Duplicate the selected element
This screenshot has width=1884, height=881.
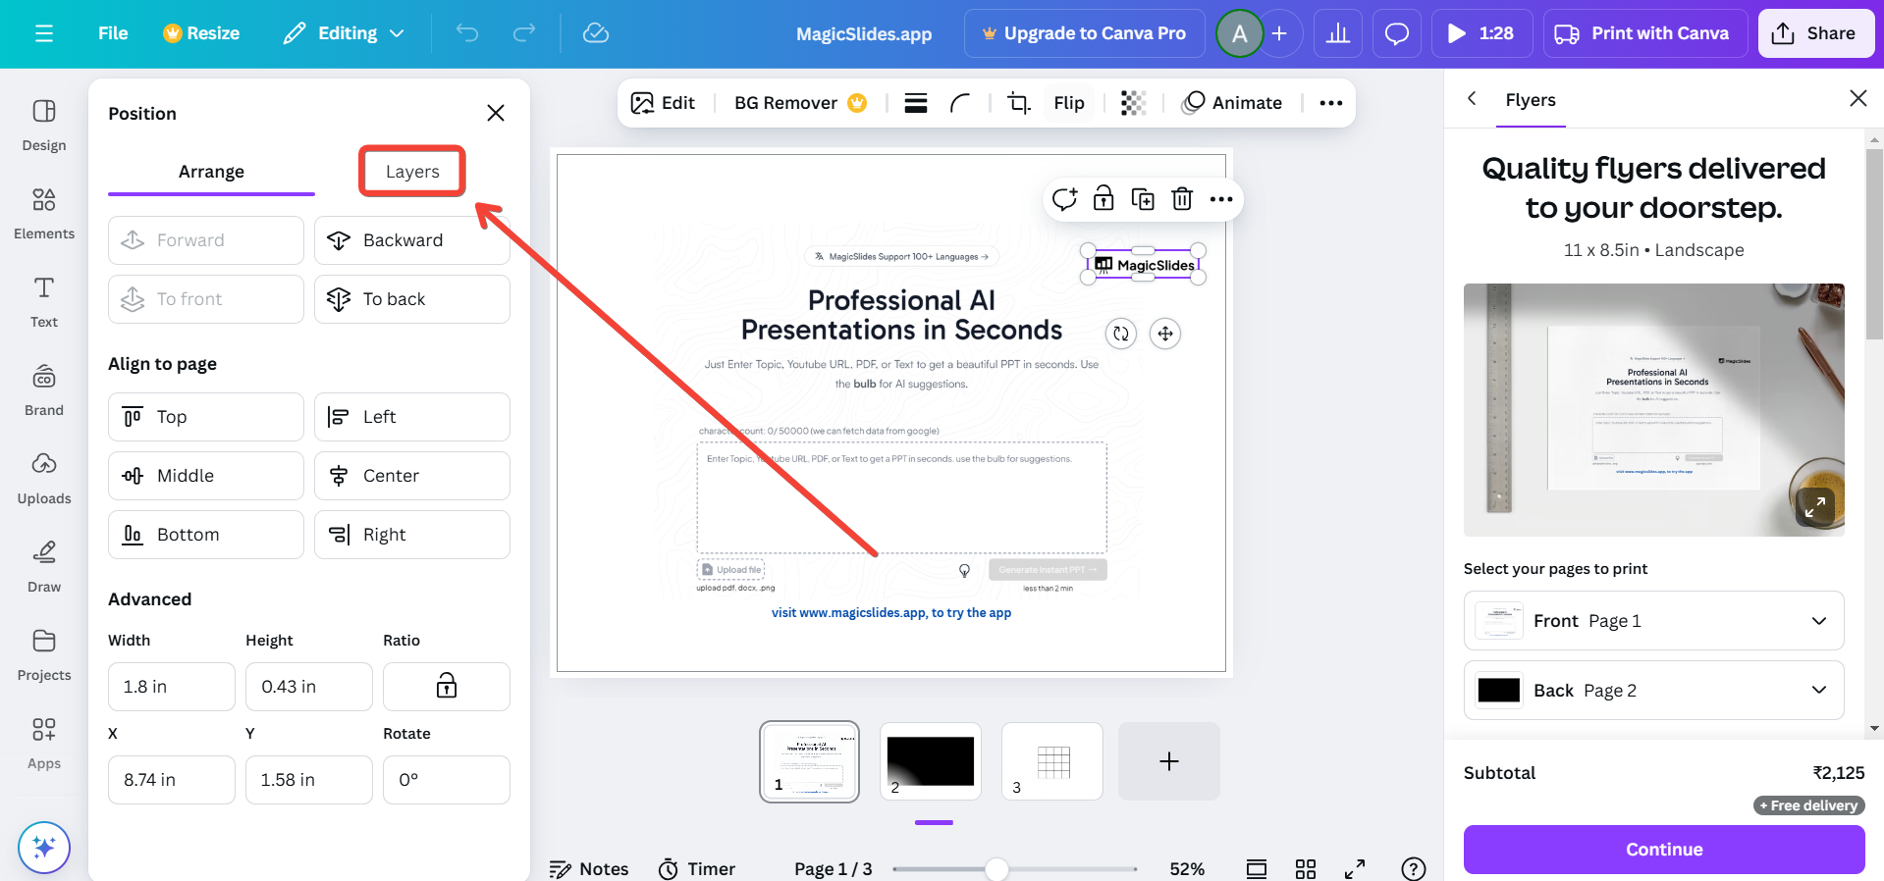pos(1143,199)
